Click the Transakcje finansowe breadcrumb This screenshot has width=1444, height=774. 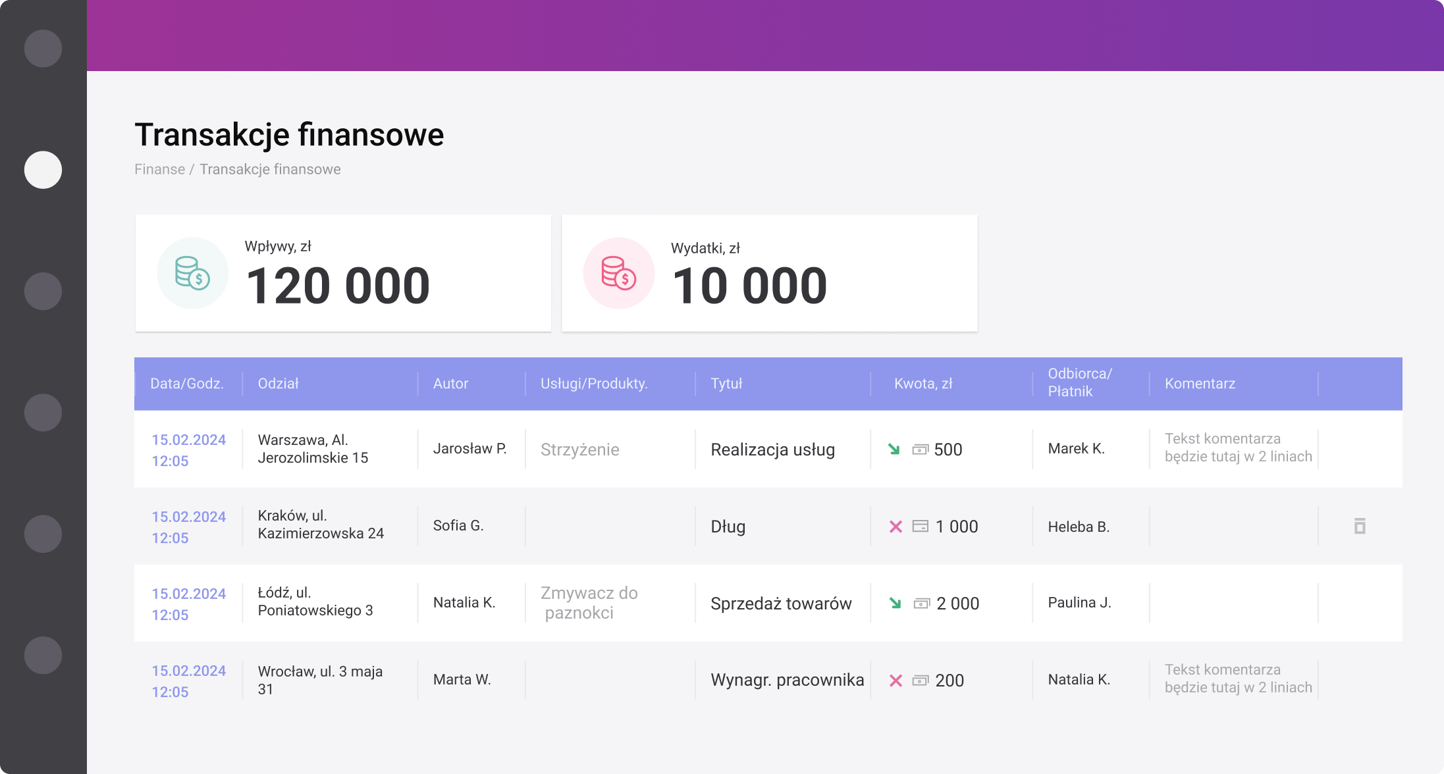coord(270,169)
